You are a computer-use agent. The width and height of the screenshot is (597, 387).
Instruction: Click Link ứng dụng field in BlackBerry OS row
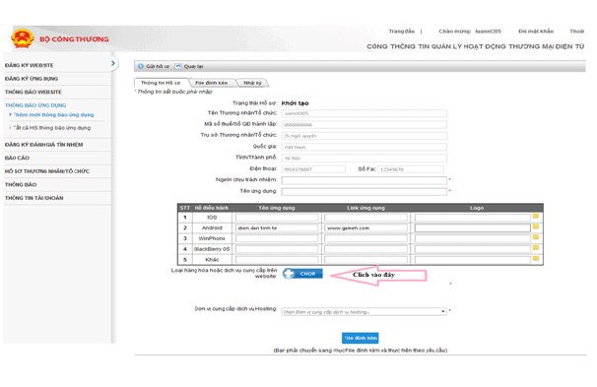tap(365, 249)
